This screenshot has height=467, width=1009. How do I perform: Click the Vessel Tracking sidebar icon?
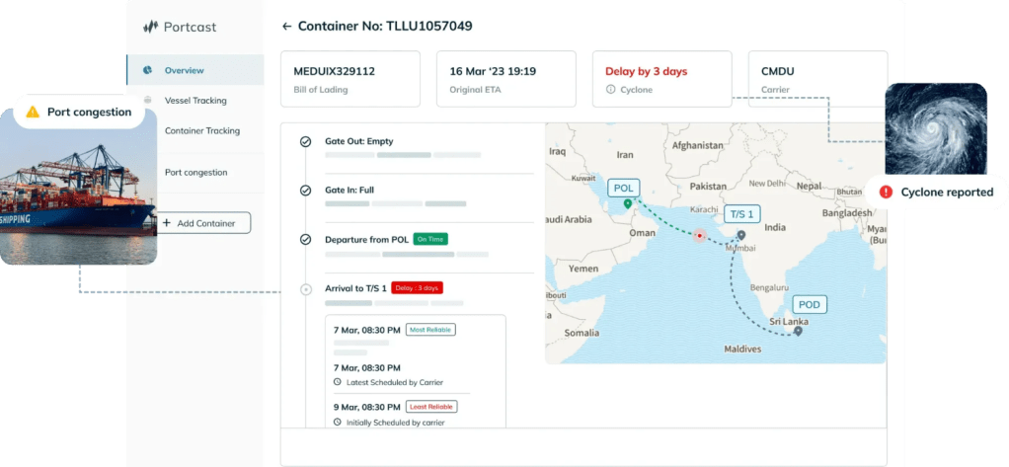[x=147, y=100]
